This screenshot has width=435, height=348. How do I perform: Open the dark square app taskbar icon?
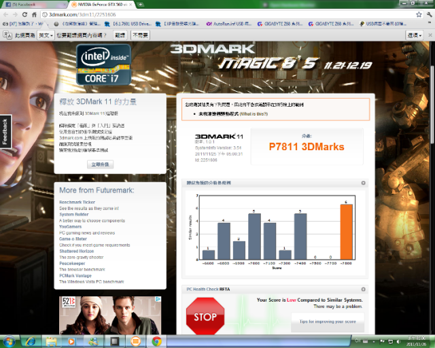(x=114, y=341)
